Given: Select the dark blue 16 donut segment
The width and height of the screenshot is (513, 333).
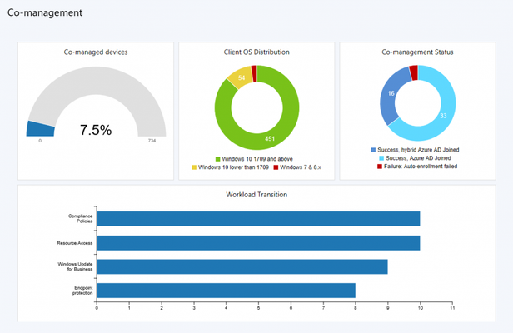Looking at the screenshot, I should click(390, 97).
